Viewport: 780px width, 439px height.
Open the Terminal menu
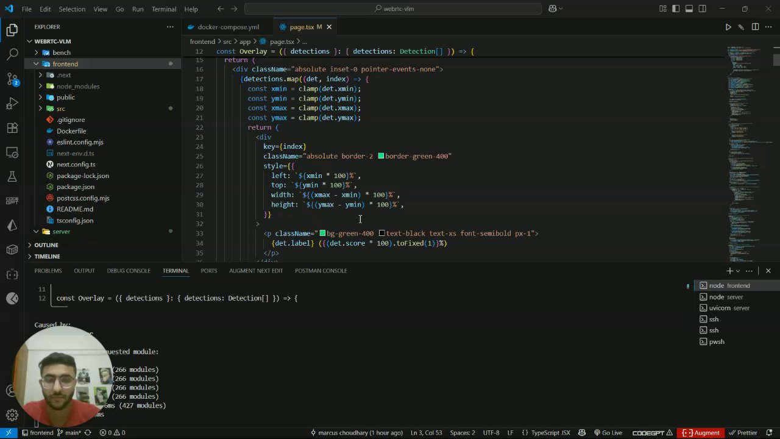click(x=163, y=9)
